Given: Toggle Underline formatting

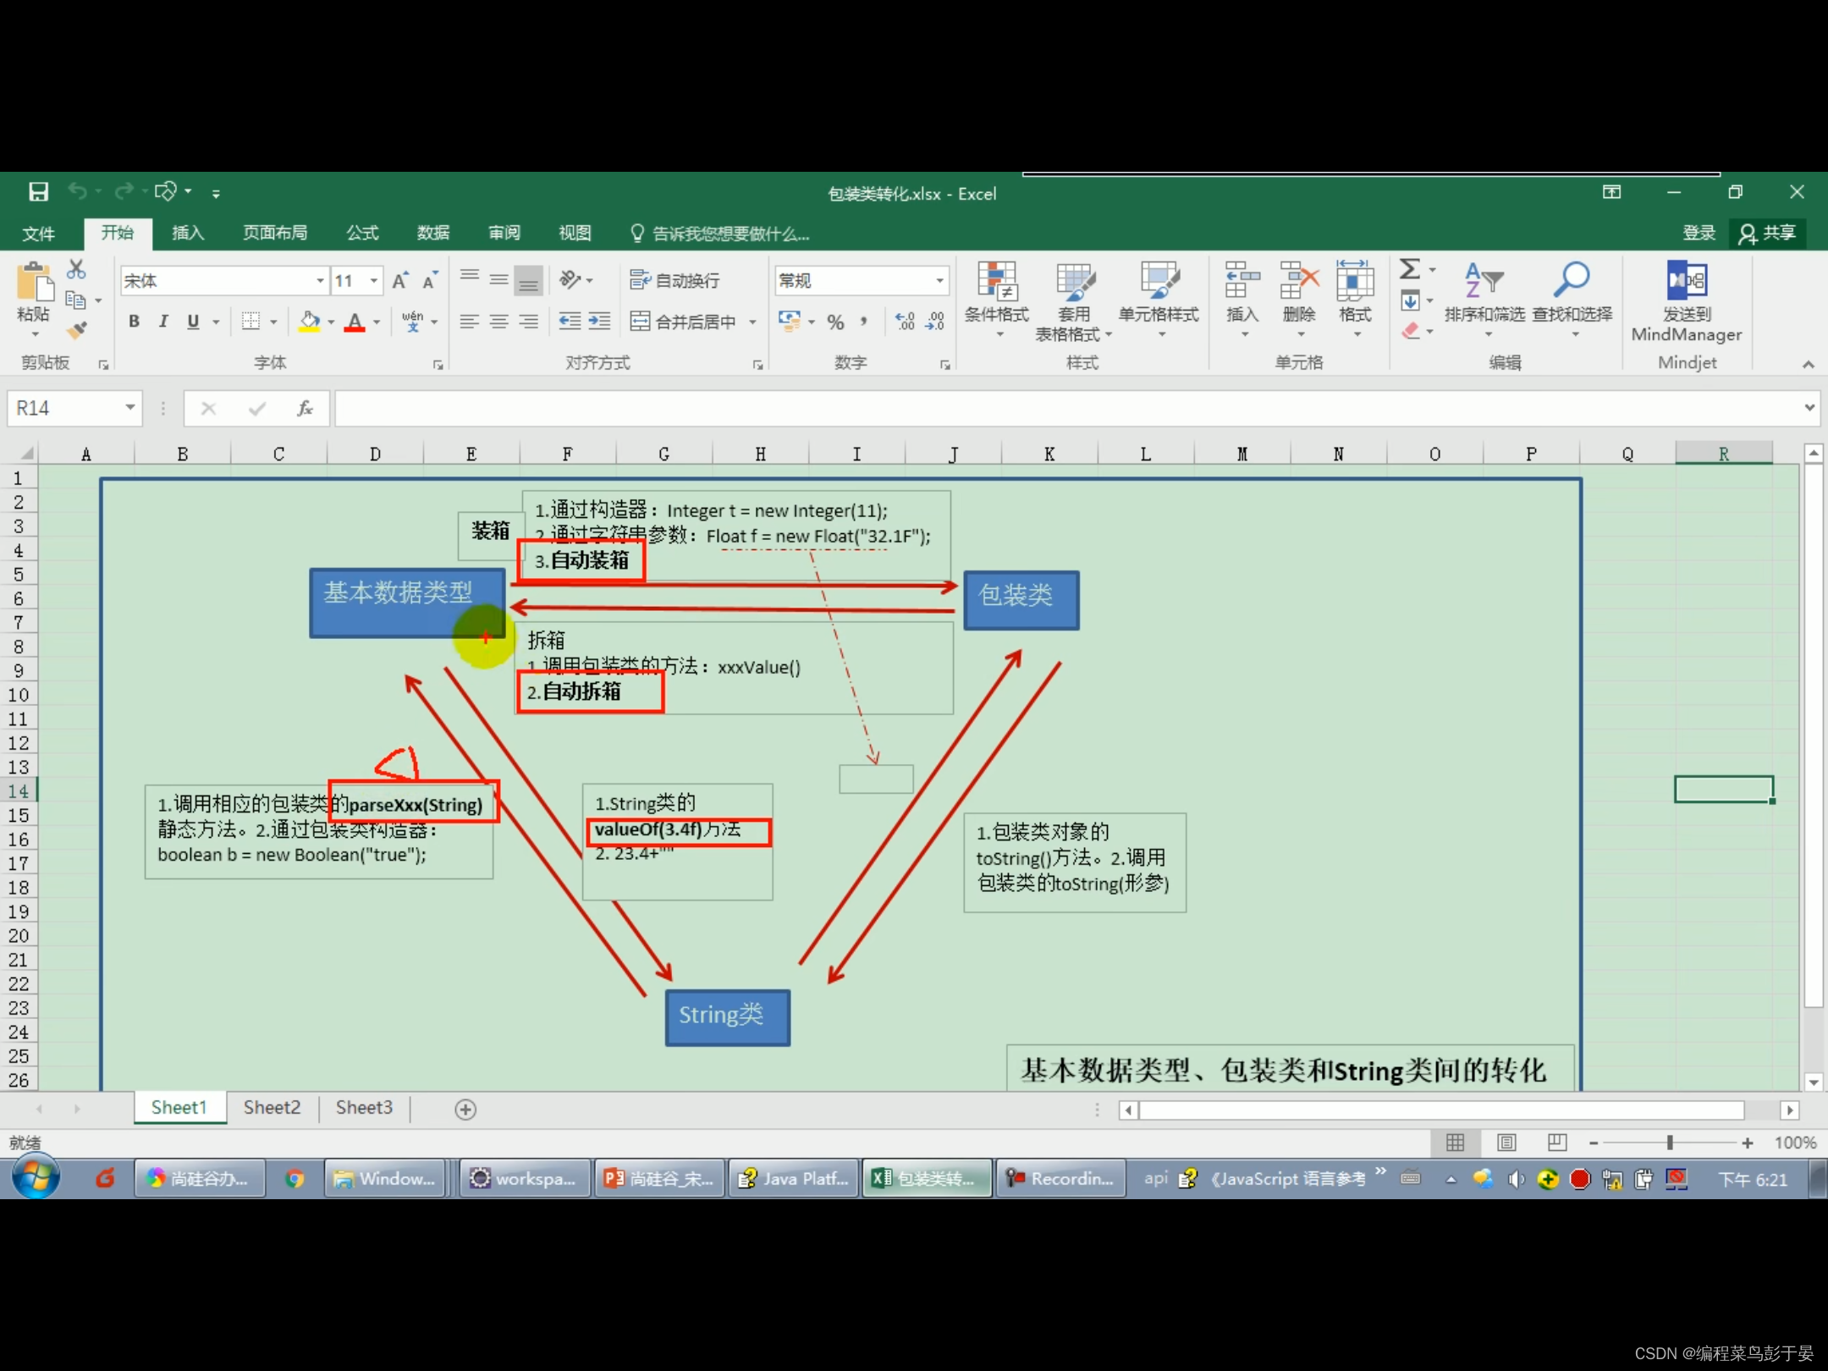Looking at the screenshot, I should pyautogui.click(x=193, y=322).
